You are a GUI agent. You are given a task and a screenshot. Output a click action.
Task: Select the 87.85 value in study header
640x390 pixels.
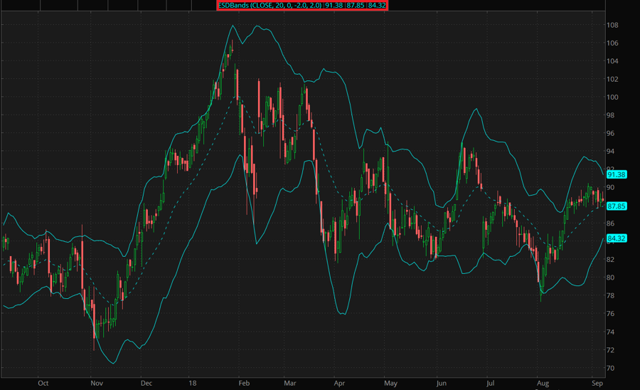pyautogui.click(x=356, y=6)
